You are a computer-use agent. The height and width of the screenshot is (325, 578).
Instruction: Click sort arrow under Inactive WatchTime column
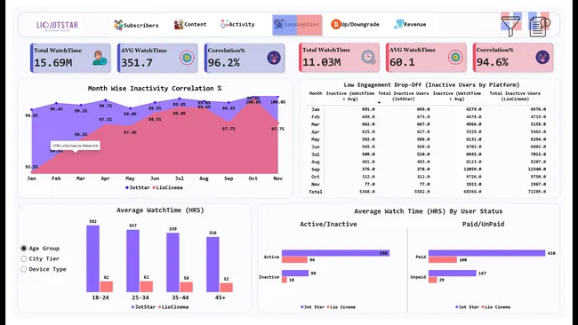coord(379,103)
